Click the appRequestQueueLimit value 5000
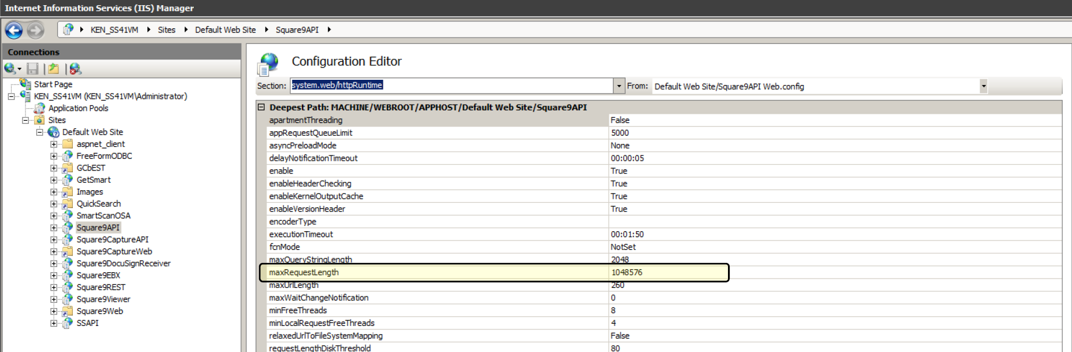 point(619,133)
